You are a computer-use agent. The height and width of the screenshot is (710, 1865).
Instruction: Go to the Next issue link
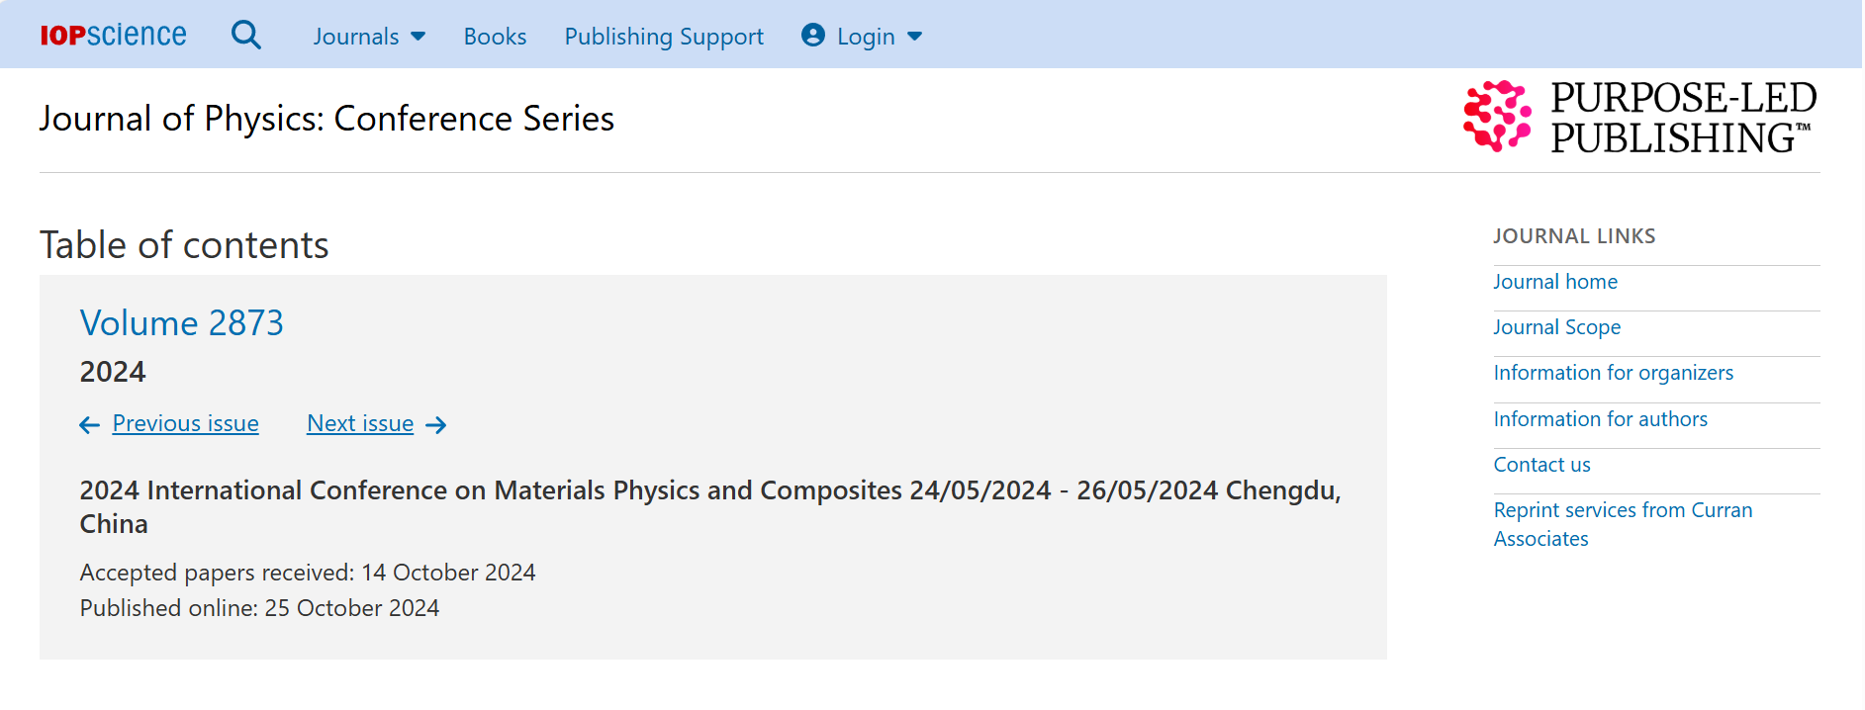pos(360,423)
